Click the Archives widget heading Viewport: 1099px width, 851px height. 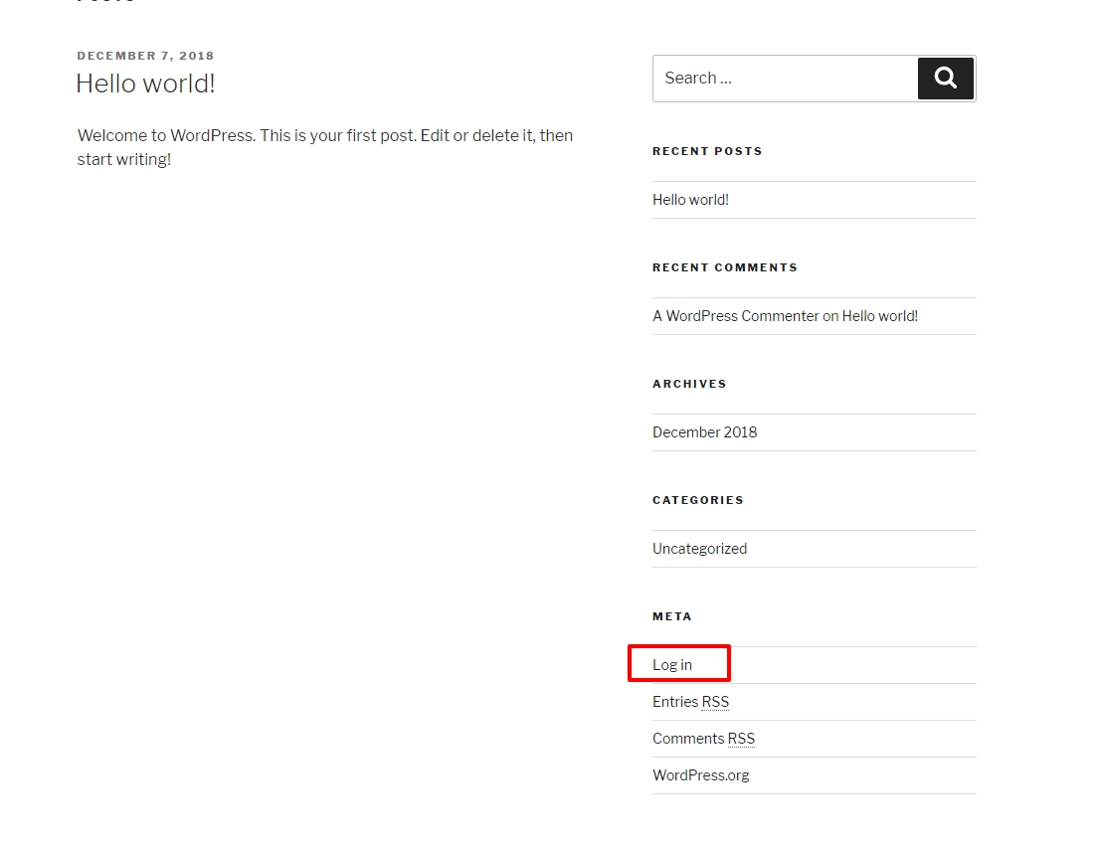[689, 384]
